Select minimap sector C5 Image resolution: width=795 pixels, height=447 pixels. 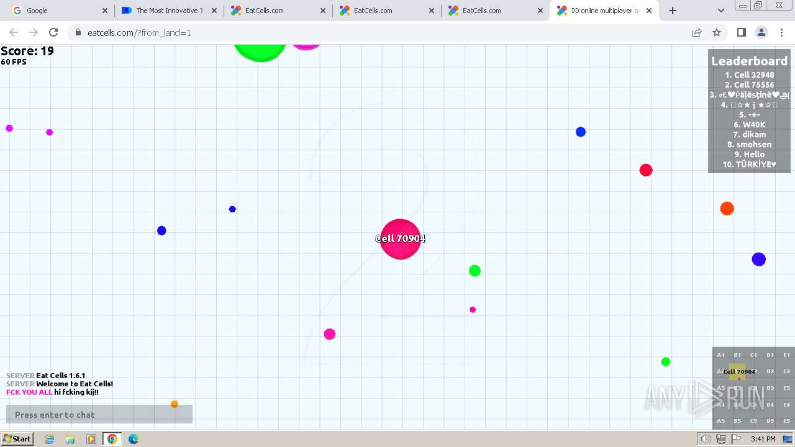(753, 421)
